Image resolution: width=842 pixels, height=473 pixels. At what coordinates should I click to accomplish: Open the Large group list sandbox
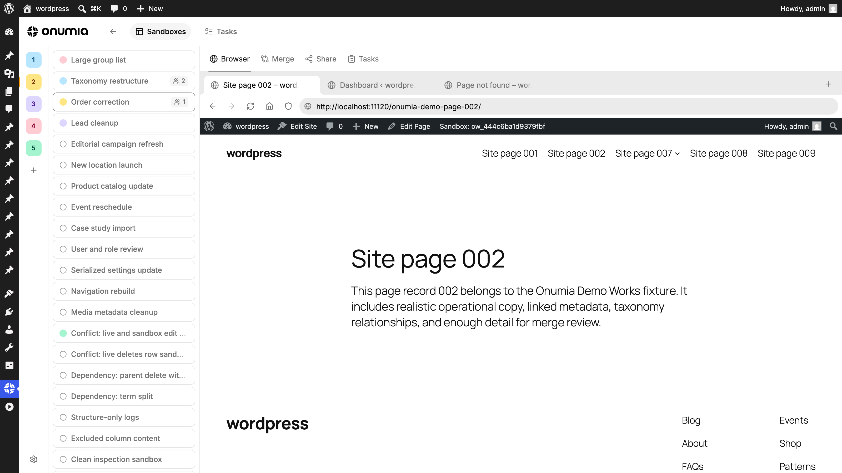[x=124, y=60]
